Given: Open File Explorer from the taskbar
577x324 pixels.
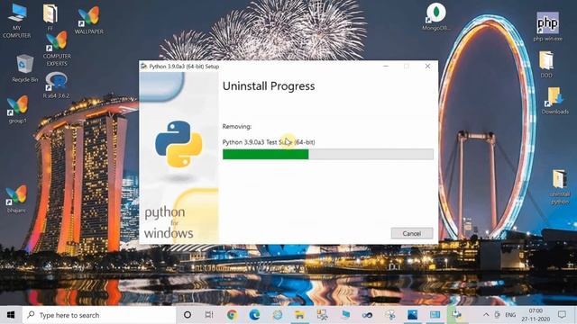Looking at the screenshot, I should [299, 315].
